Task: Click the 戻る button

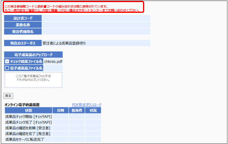Action: [x=8, y=96]
